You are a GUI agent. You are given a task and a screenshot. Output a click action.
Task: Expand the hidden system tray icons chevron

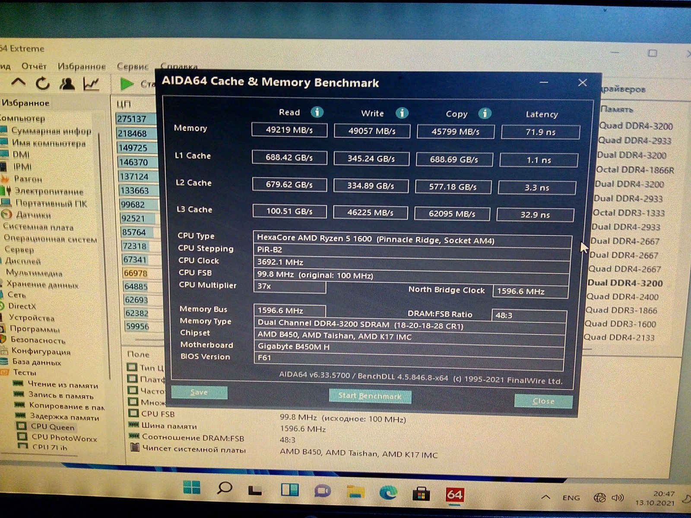tap(546, 497)
